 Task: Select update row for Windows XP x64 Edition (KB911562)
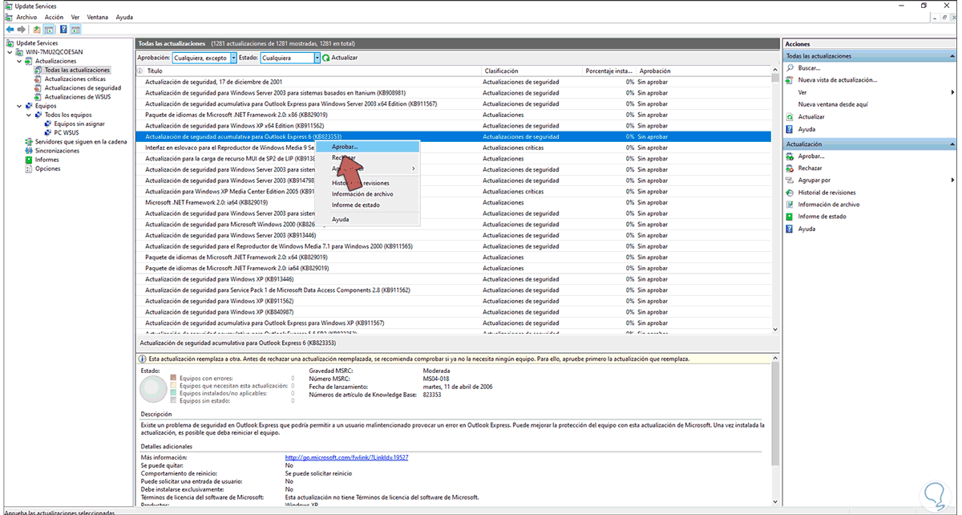(453, 126)
